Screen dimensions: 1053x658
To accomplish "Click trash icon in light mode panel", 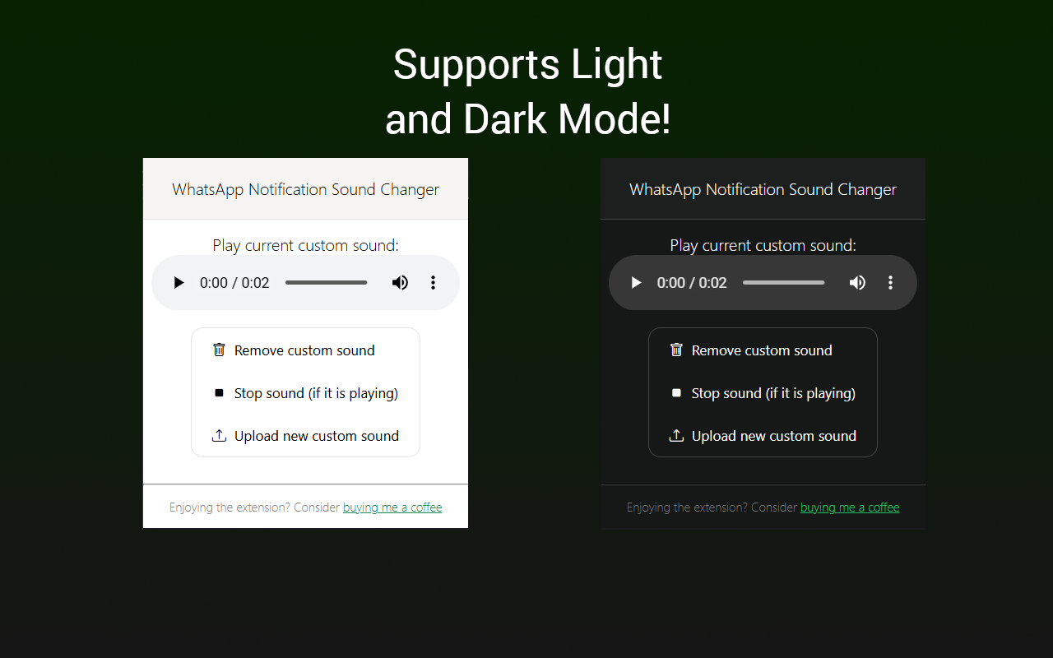I will point(219,350).
